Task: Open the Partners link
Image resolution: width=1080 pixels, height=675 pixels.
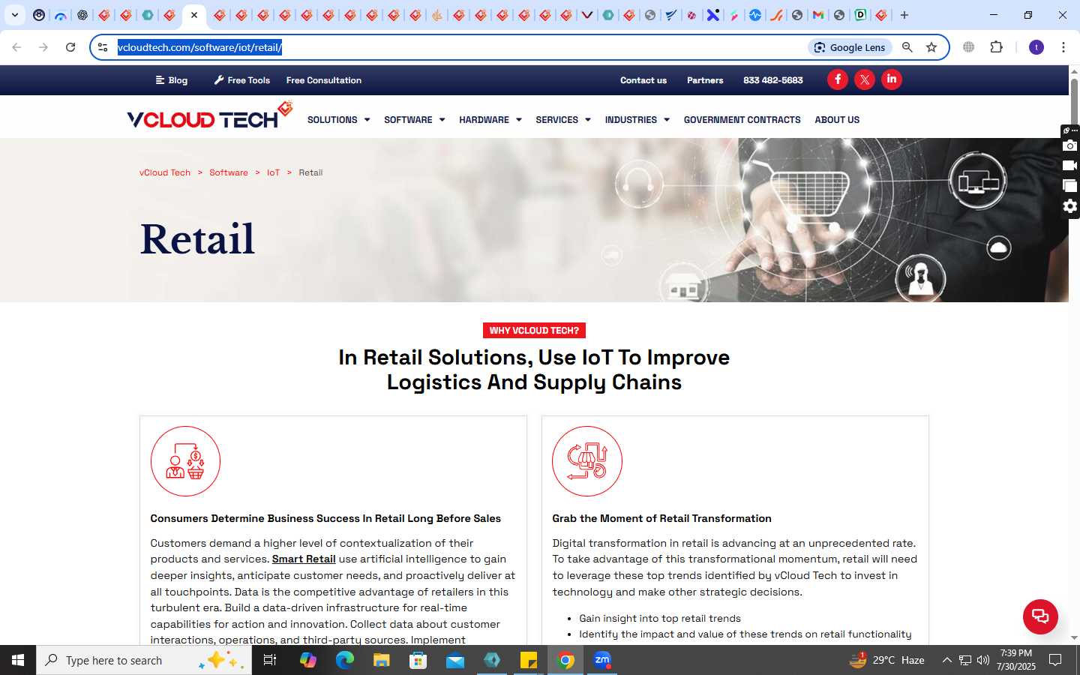Action: (x=705, y=80)
